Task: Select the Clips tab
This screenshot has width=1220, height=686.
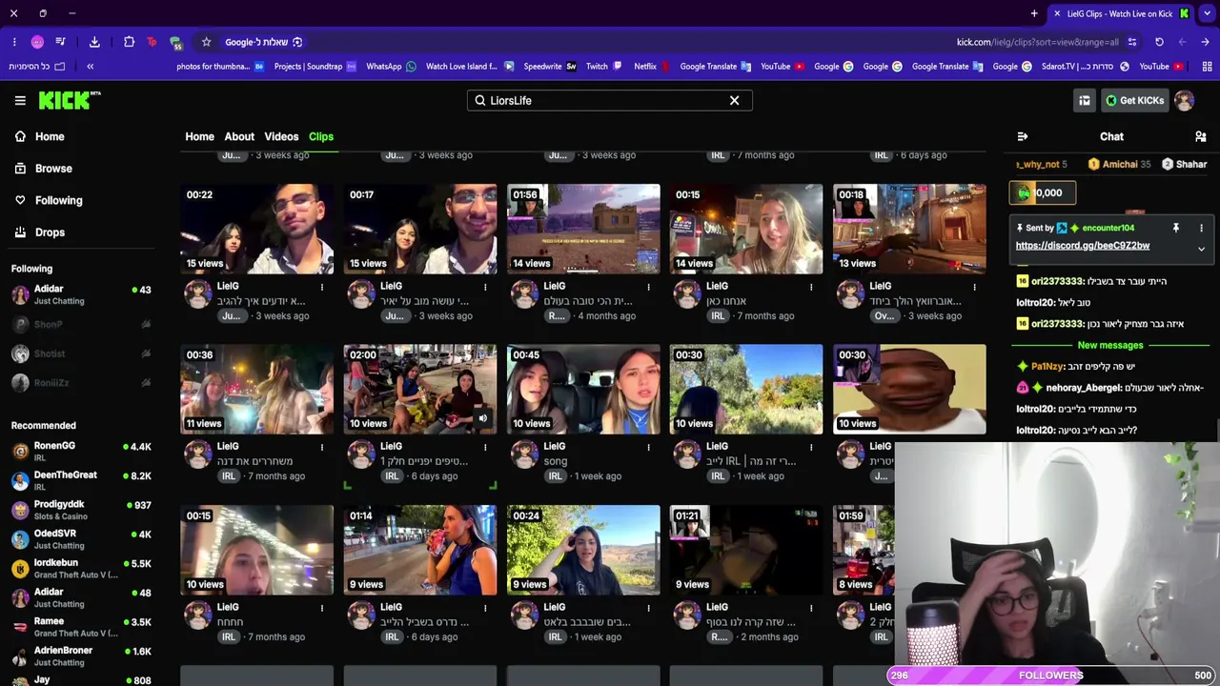Action: tap(321, 136)
